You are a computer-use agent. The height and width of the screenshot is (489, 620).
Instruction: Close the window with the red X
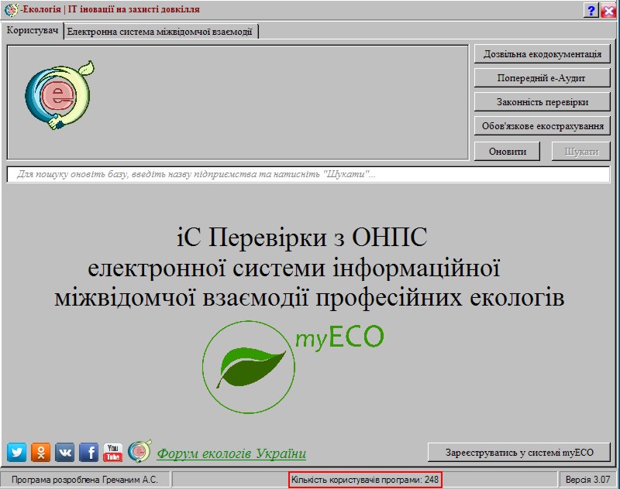608,11
